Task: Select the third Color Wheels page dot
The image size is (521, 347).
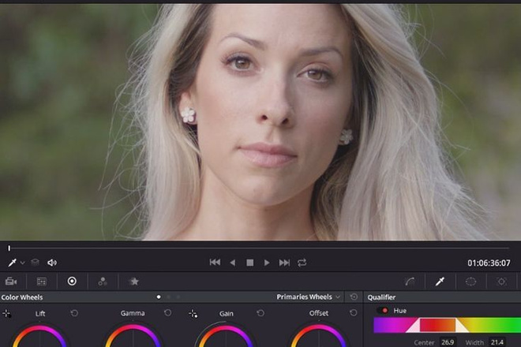Action: tap(178, 297)
